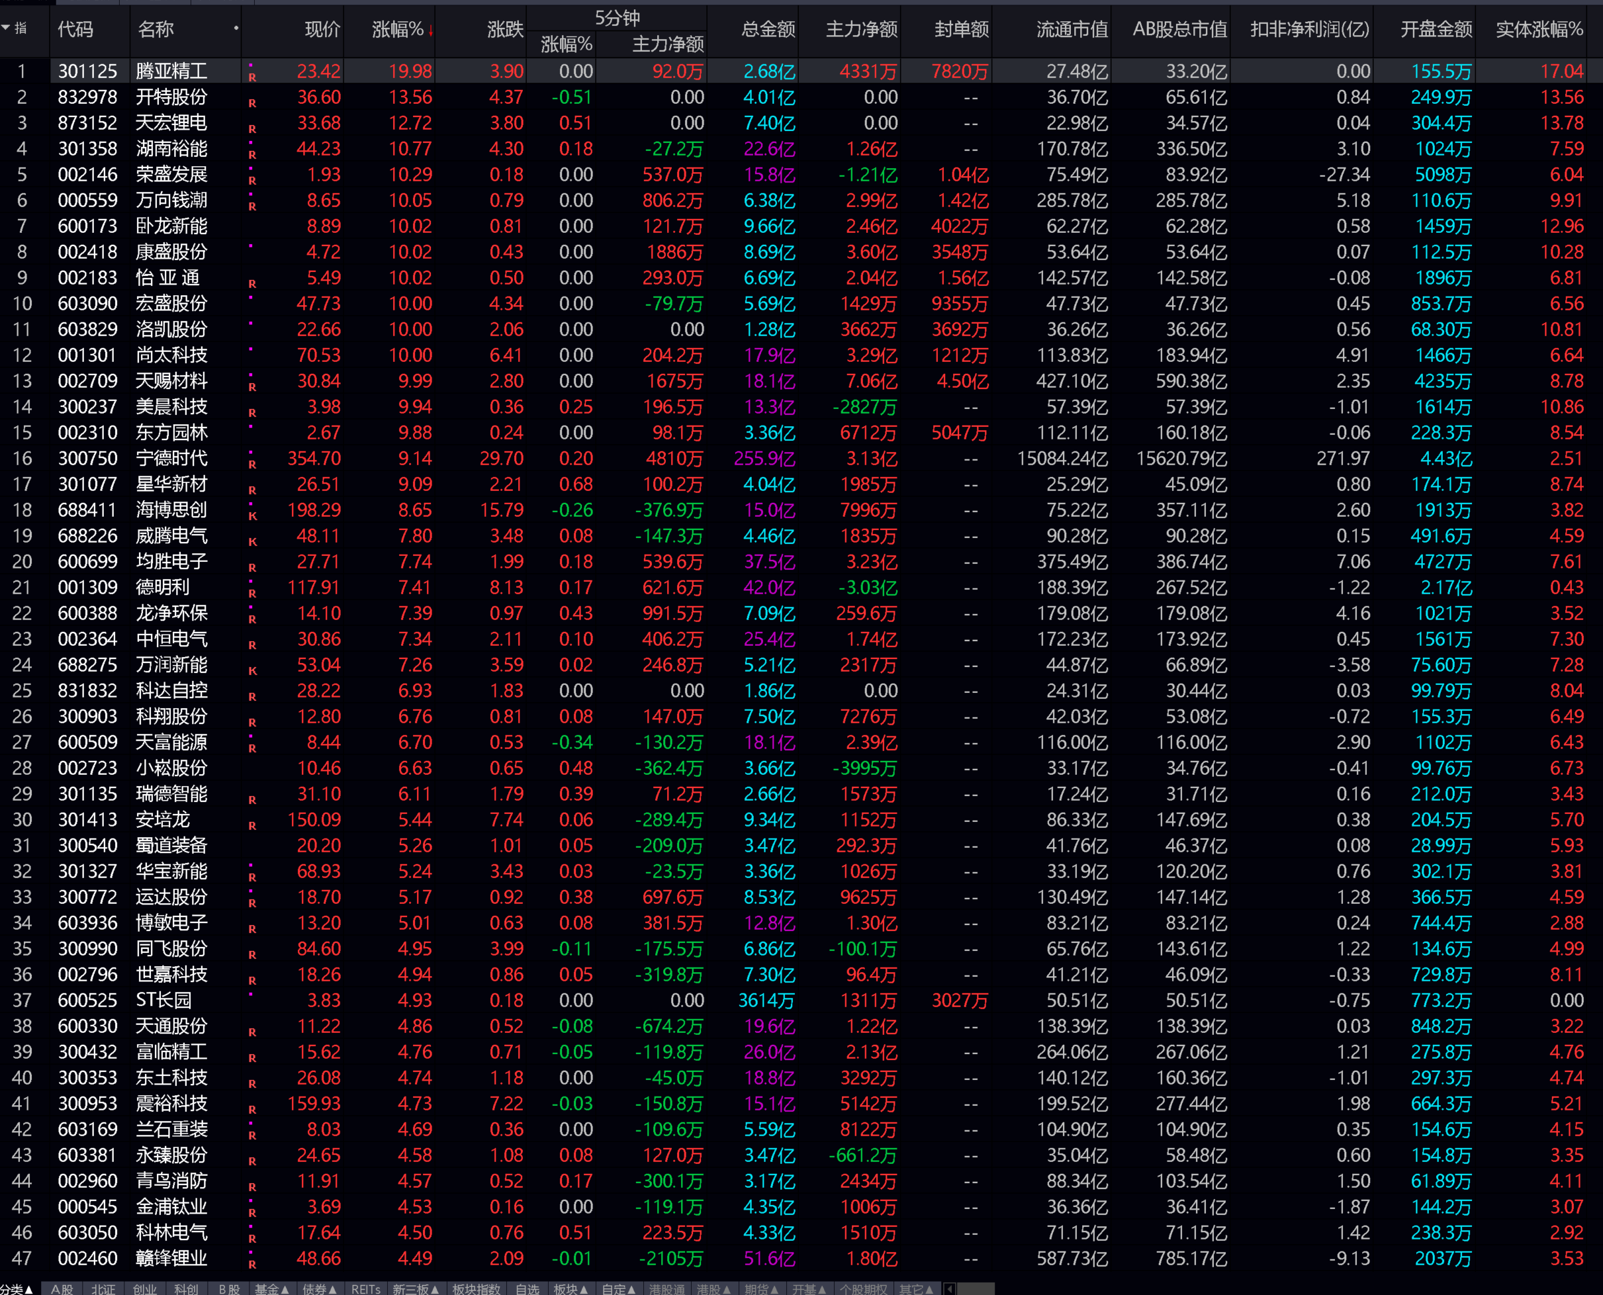This screenshot has width=1603, height=1295.
Task: Click the K marker icon next to 威腾电气
Action: click(252, 541)
